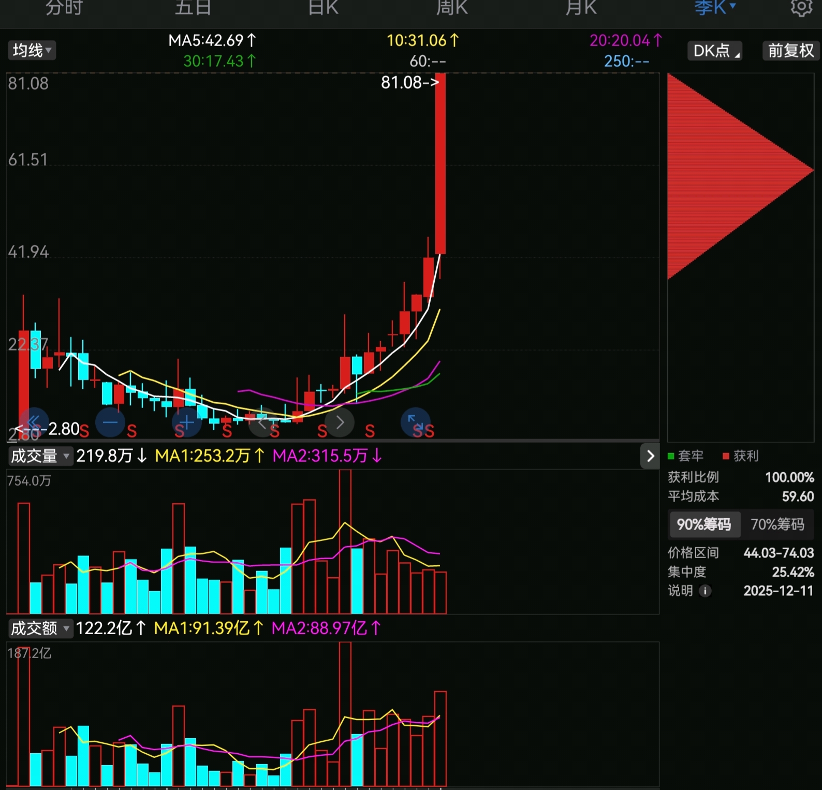Click the 20:20.04 moving average value

(626, 40)
